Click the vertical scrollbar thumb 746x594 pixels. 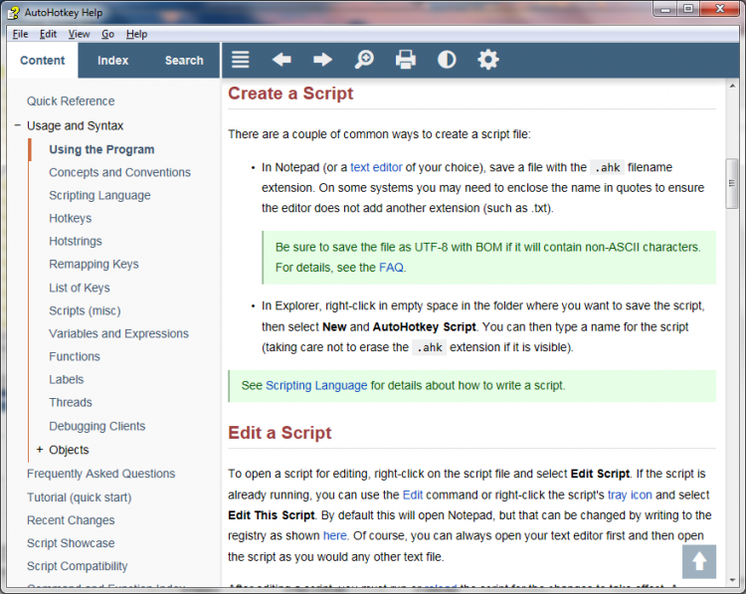732,183
